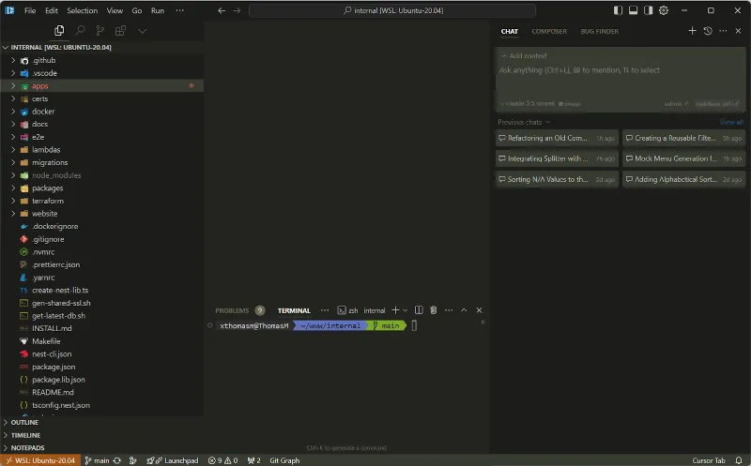Open the Run menu
This screenshot has height=466, width=751.
tap(158, 10)
